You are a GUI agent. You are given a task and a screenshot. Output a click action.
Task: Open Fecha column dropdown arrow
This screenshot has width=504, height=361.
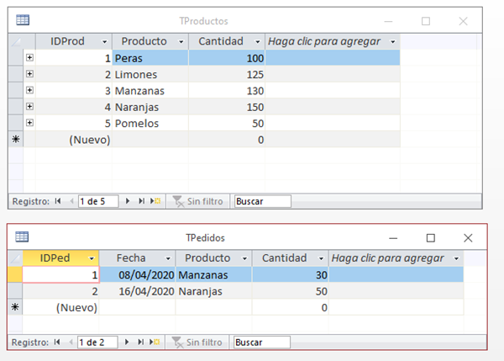tap(168, 258)
